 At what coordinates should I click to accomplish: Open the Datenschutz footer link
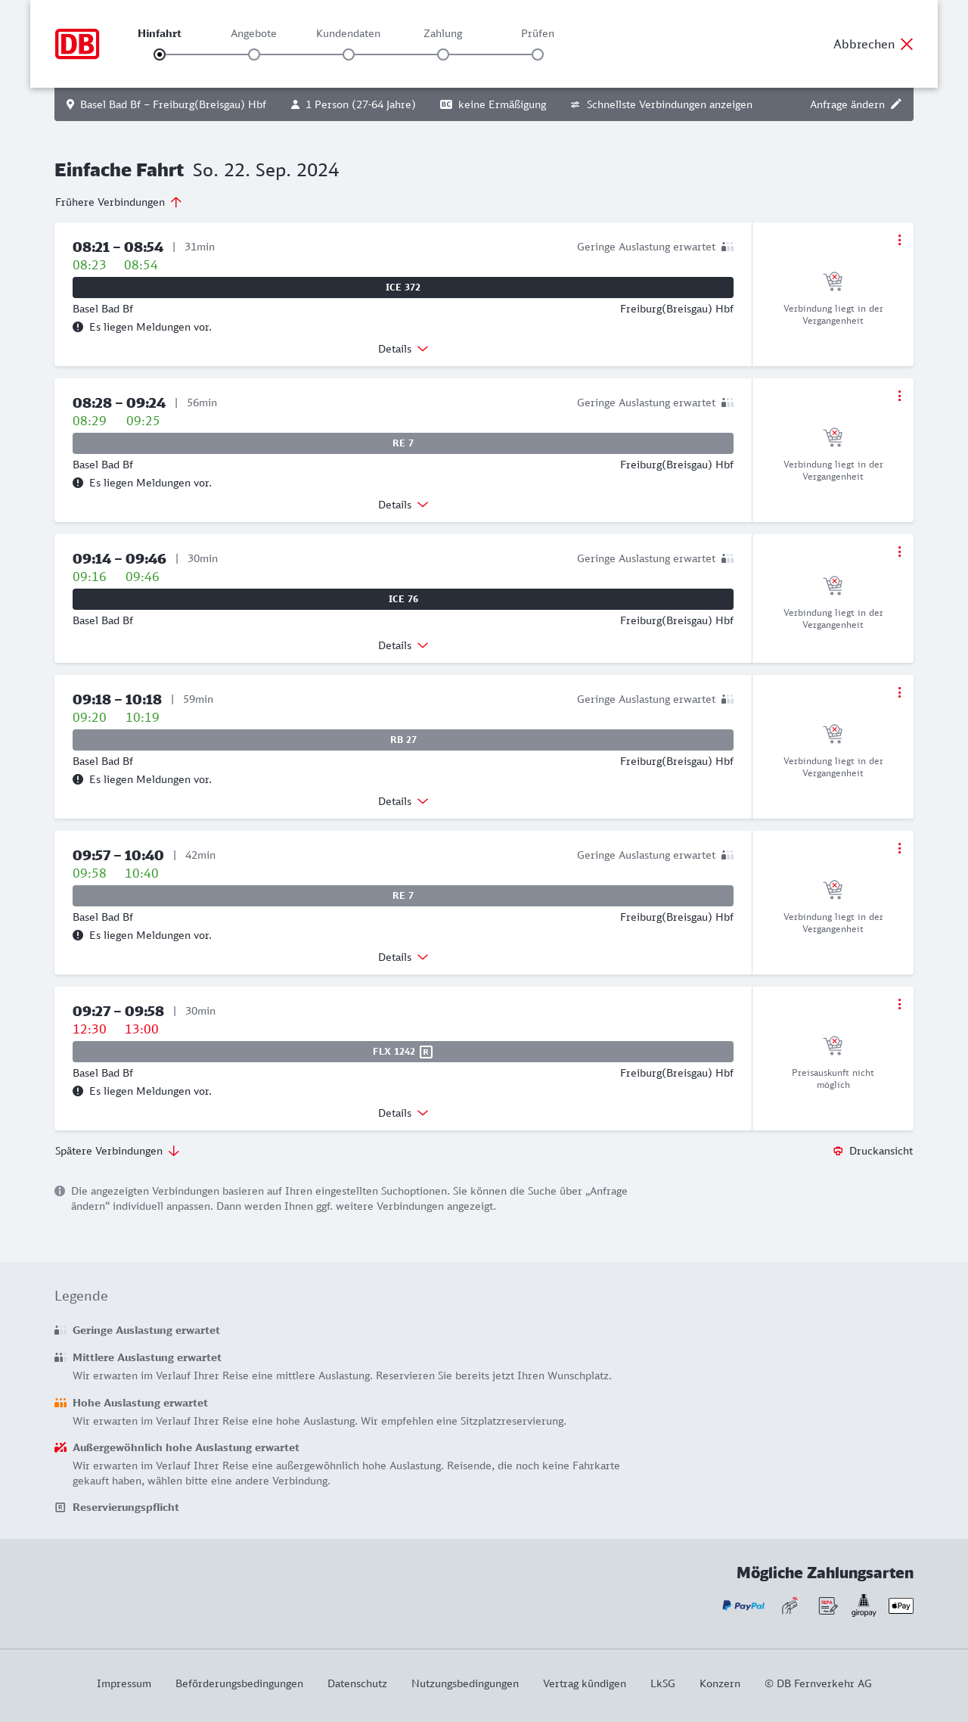coord(357,1683)
